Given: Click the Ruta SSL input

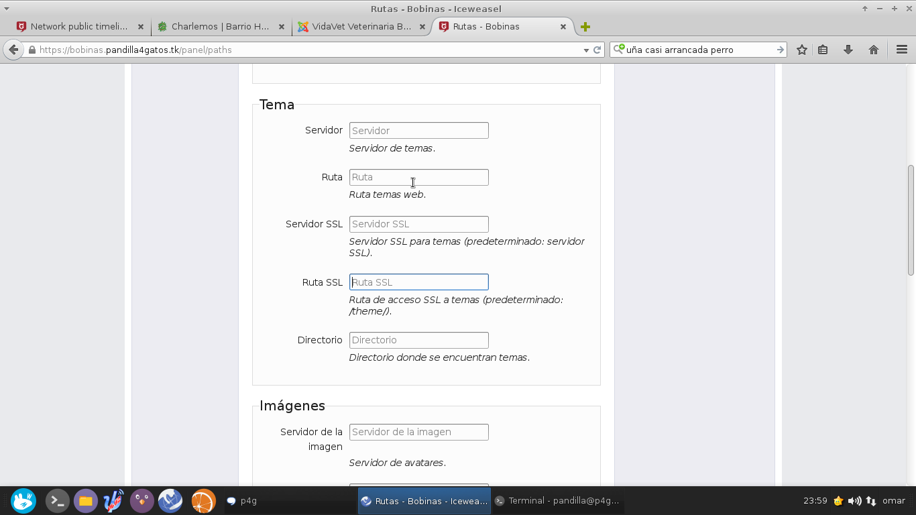Looking at the screenshot, I should click(x=418, y=282).
